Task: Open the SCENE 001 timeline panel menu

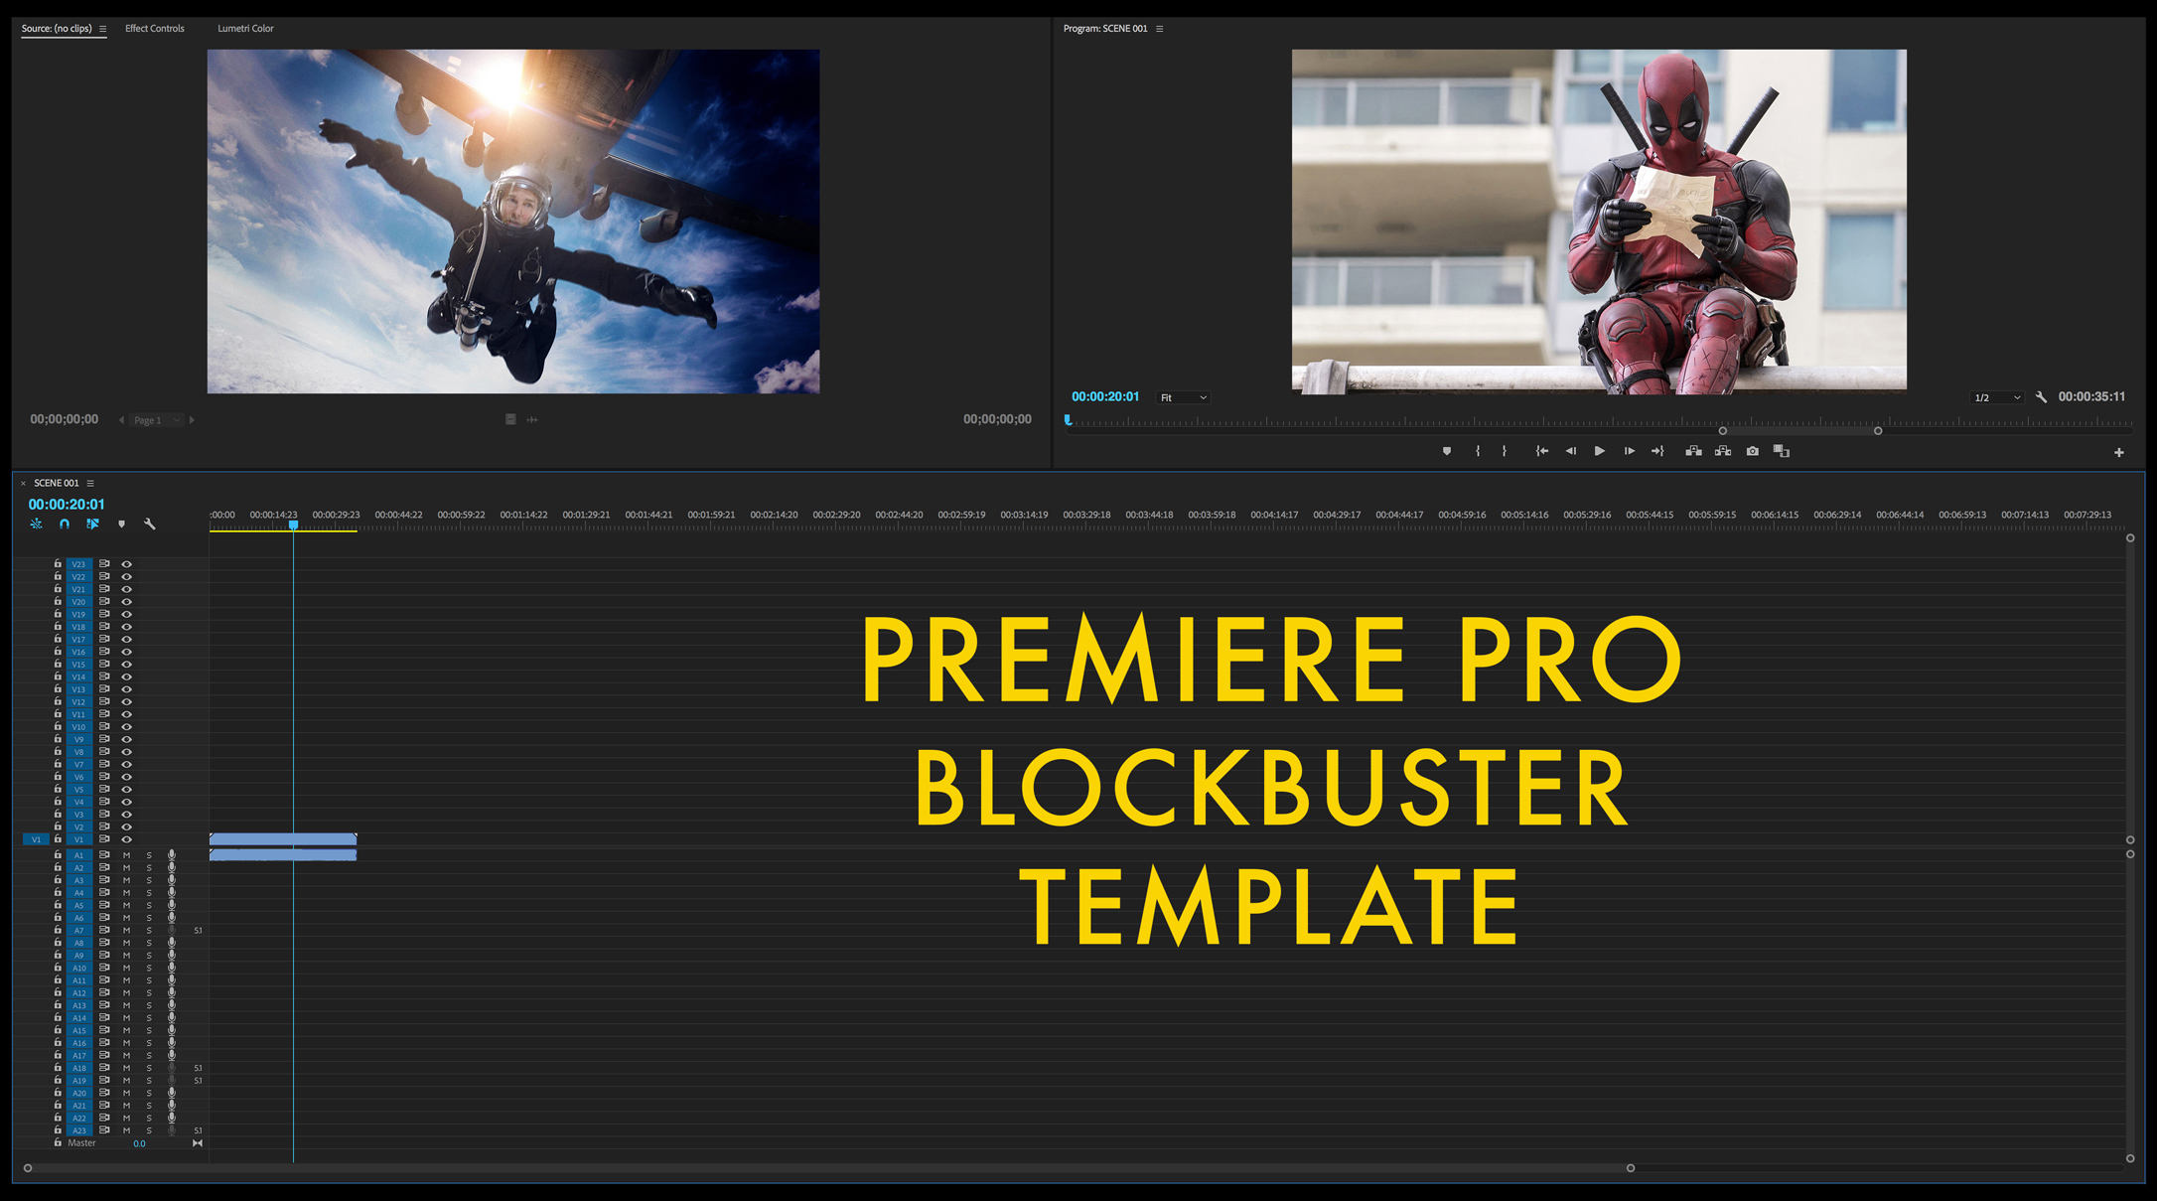Action: [x=89, y=483]
